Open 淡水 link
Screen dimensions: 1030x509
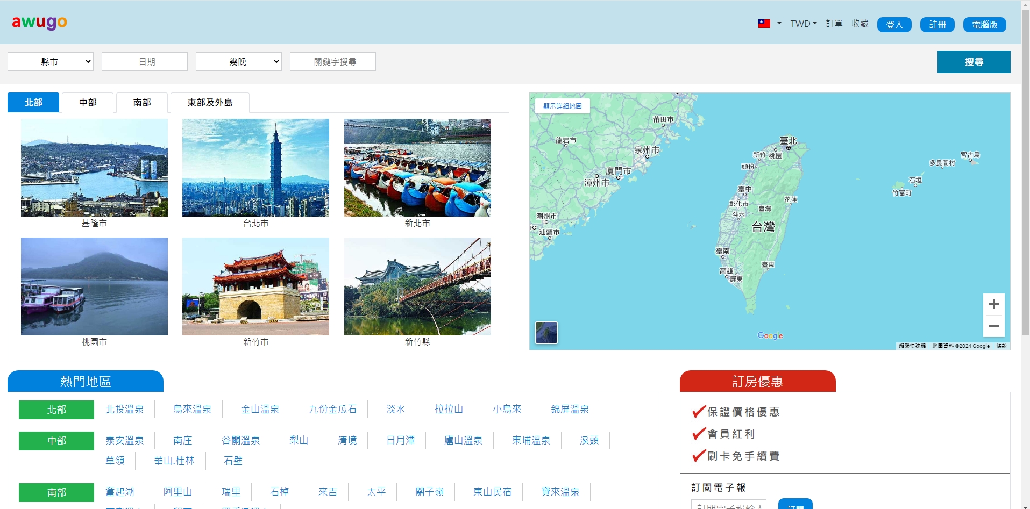pos(396,410)
